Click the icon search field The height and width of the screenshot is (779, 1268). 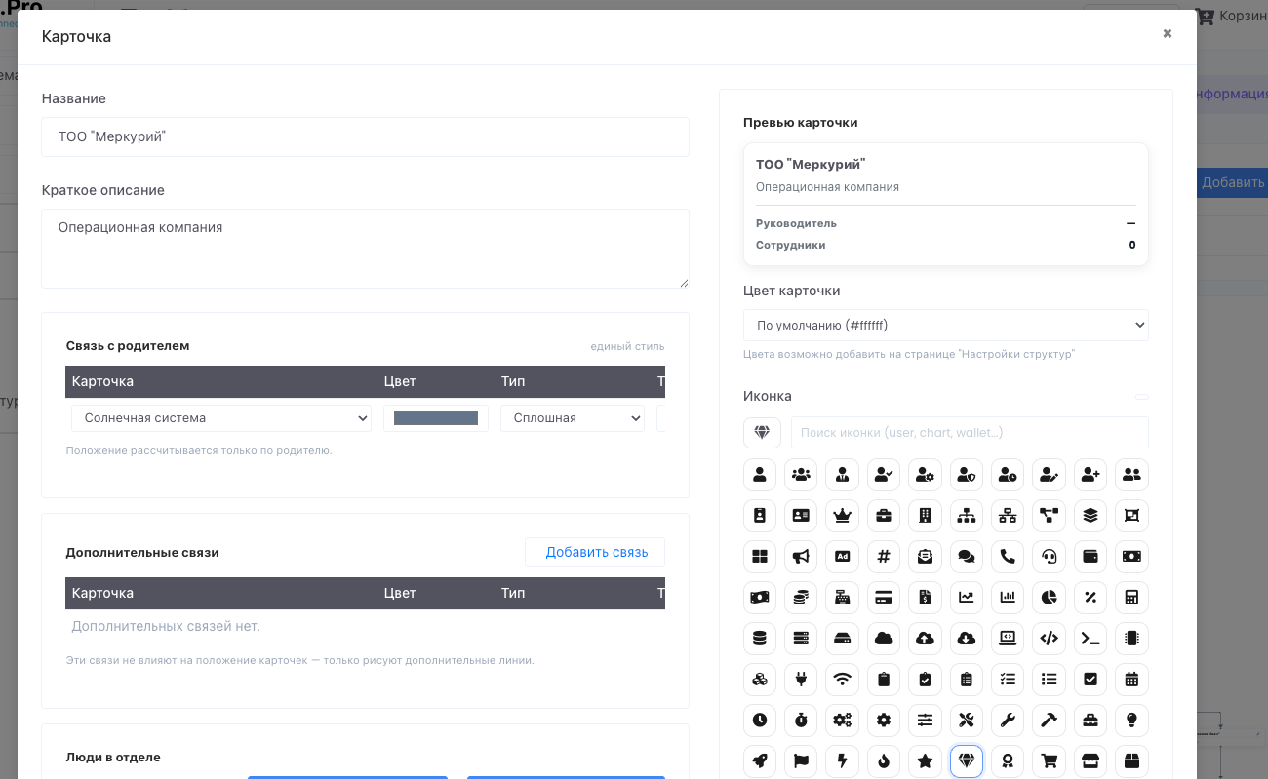tap(970, 432)
